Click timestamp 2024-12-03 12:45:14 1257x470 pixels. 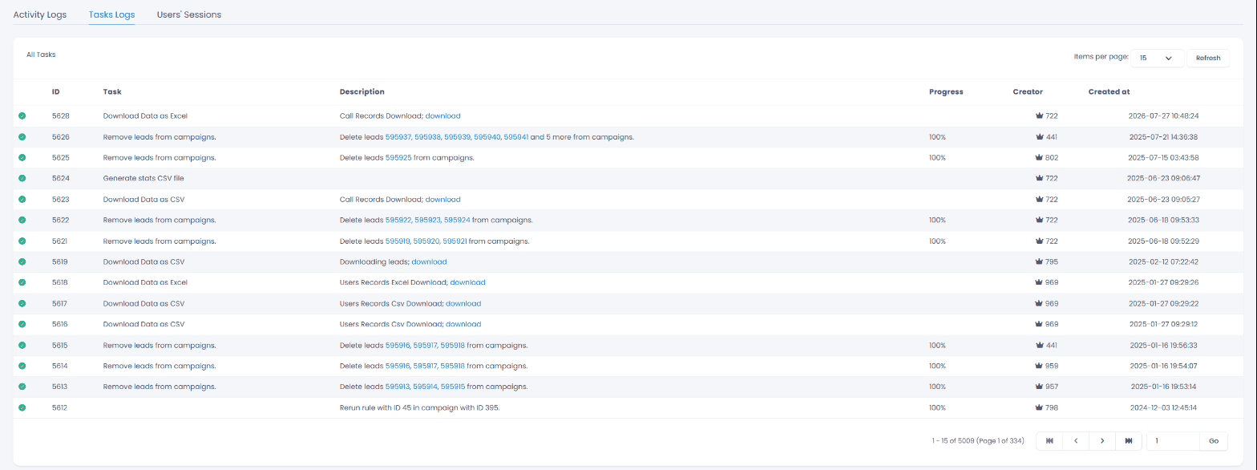(x=1163, y=408)
